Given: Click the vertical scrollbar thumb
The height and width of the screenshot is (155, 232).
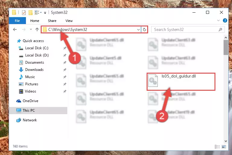Looking at the screenshot, I should (226, 47).
